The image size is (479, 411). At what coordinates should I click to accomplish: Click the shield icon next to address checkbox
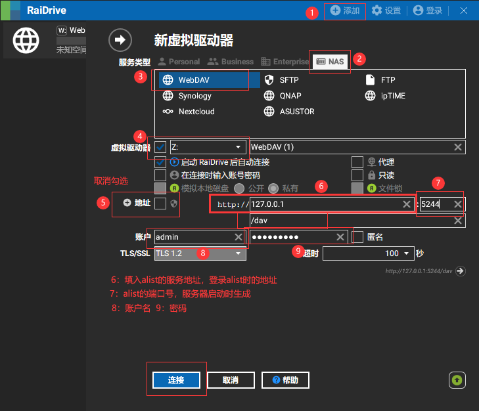[x=173, y=204]
